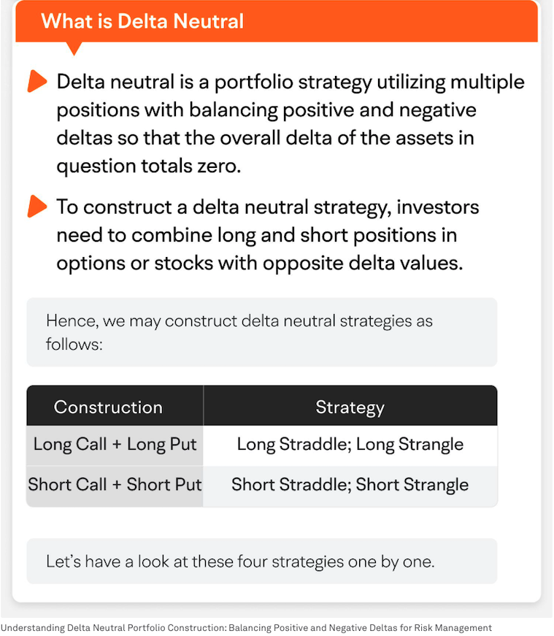This screenshot has width=554, height=636.
Task: Click the "Long Call + Long Put" cell
Action: tap(115, 445)
